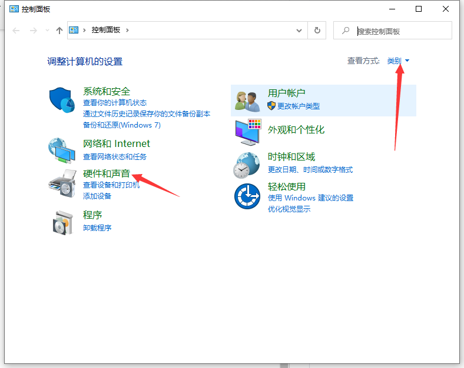The height and width of the screenshot is (368, 464).
Task: Open the Ease of Access icon
Action: pyautogui.click(x=247, y=196)
